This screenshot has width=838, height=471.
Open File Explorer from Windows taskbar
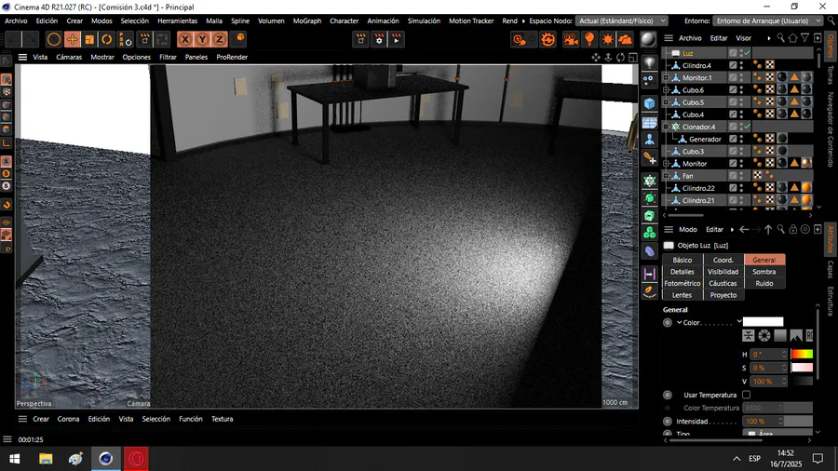[x=46, y=459]
